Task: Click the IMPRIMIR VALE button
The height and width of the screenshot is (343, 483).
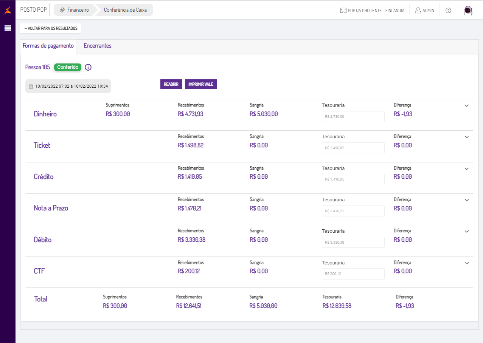Action: pyautogui.click(x=200, y=84)
